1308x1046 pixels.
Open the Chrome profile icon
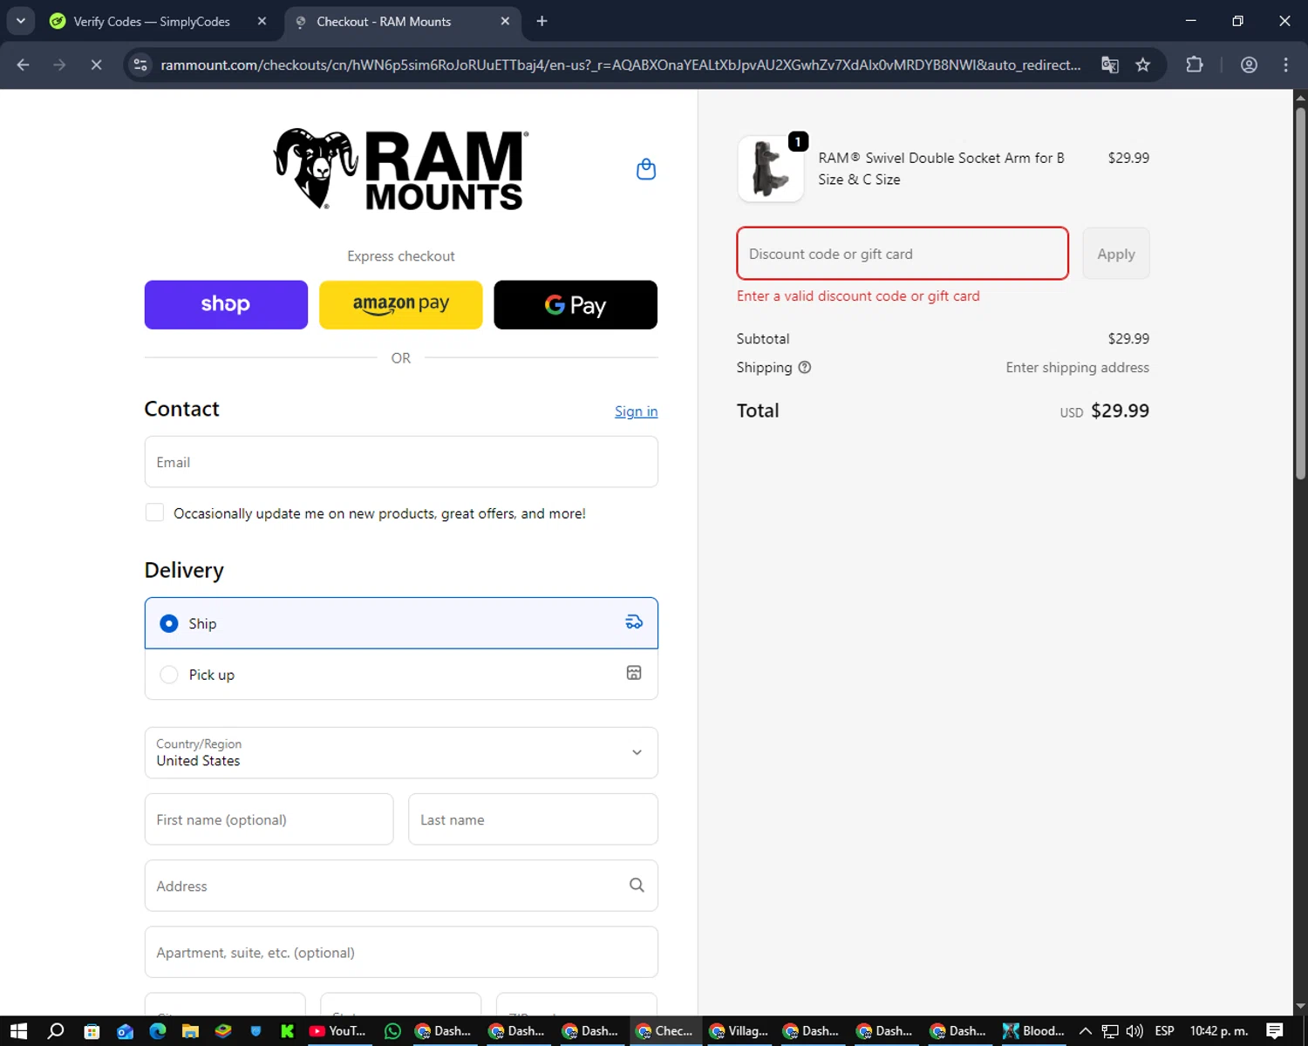click(1249, 65)
